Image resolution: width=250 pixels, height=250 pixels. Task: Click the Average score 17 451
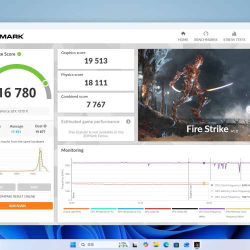pos(16,132)
